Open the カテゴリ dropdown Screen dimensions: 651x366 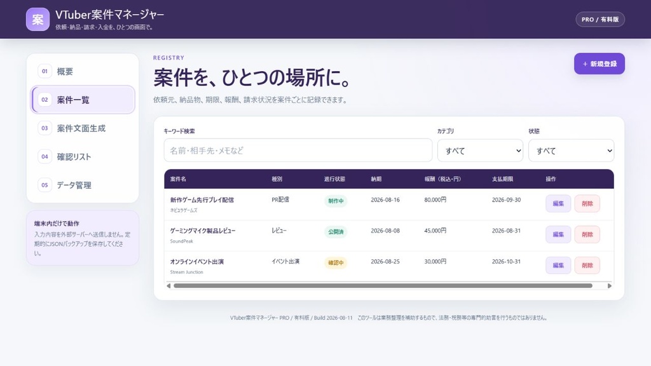(480, 151)
